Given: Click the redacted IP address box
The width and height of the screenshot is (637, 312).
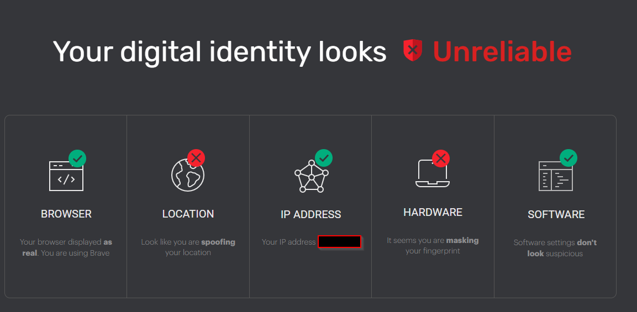Looking at the screenshot, I should [340, 242].
